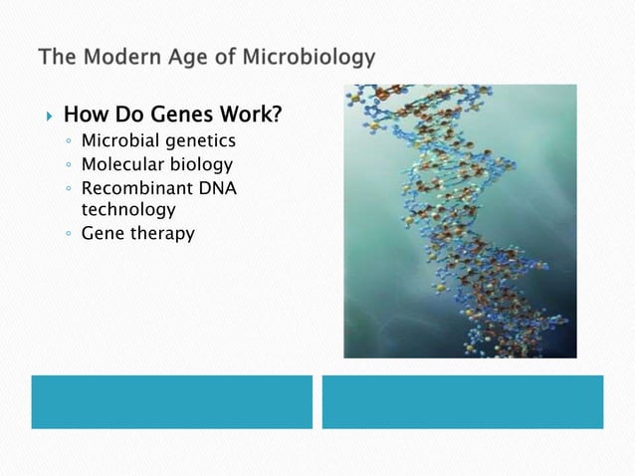Click the triangle bullet before How Do Genes Work

pos(50,117)
